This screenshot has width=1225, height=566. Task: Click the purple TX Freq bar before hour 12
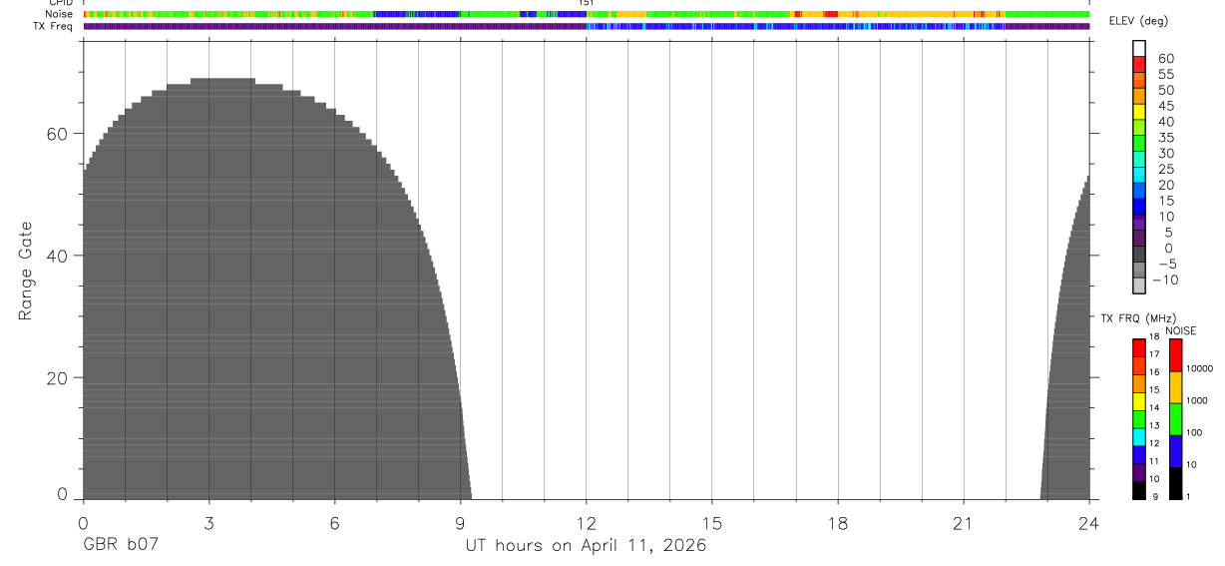[x=335, y=26]
